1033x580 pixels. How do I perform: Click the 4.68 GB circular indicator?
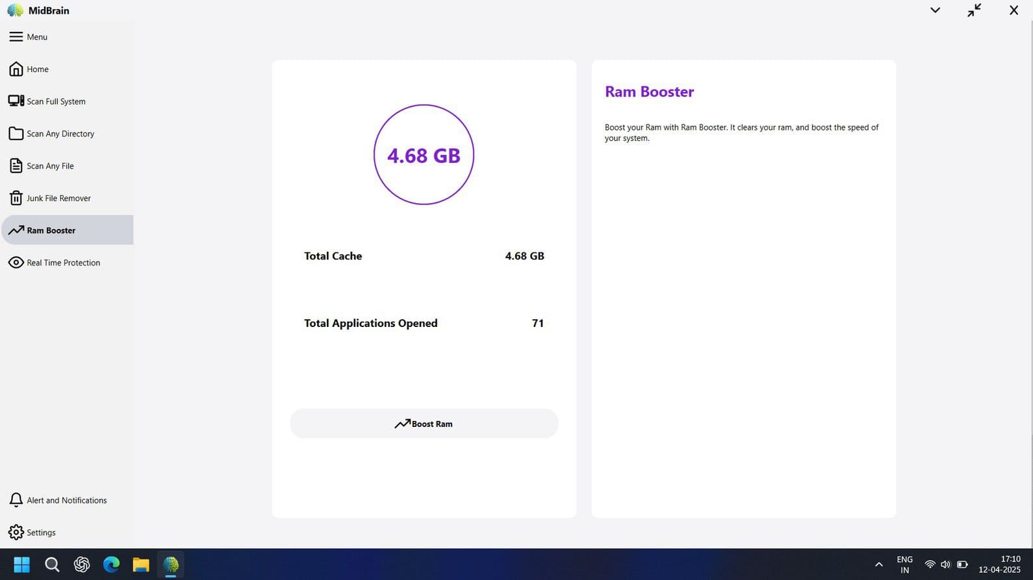(x=424, y=155)
